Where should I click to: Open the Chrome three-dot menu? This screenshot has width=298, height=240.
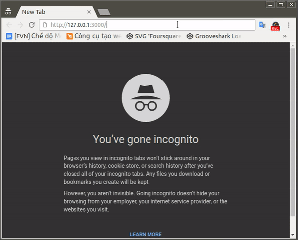coord(288,25)
